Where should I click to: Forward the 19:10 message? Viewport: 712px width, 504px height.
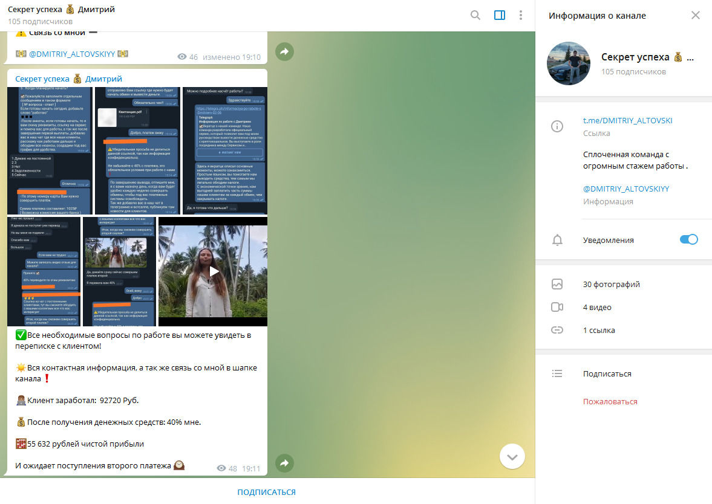284,51
